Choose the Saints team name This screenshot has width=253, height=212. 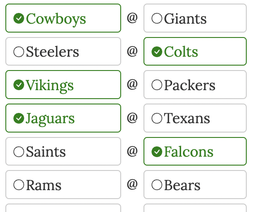click(46, 152)
